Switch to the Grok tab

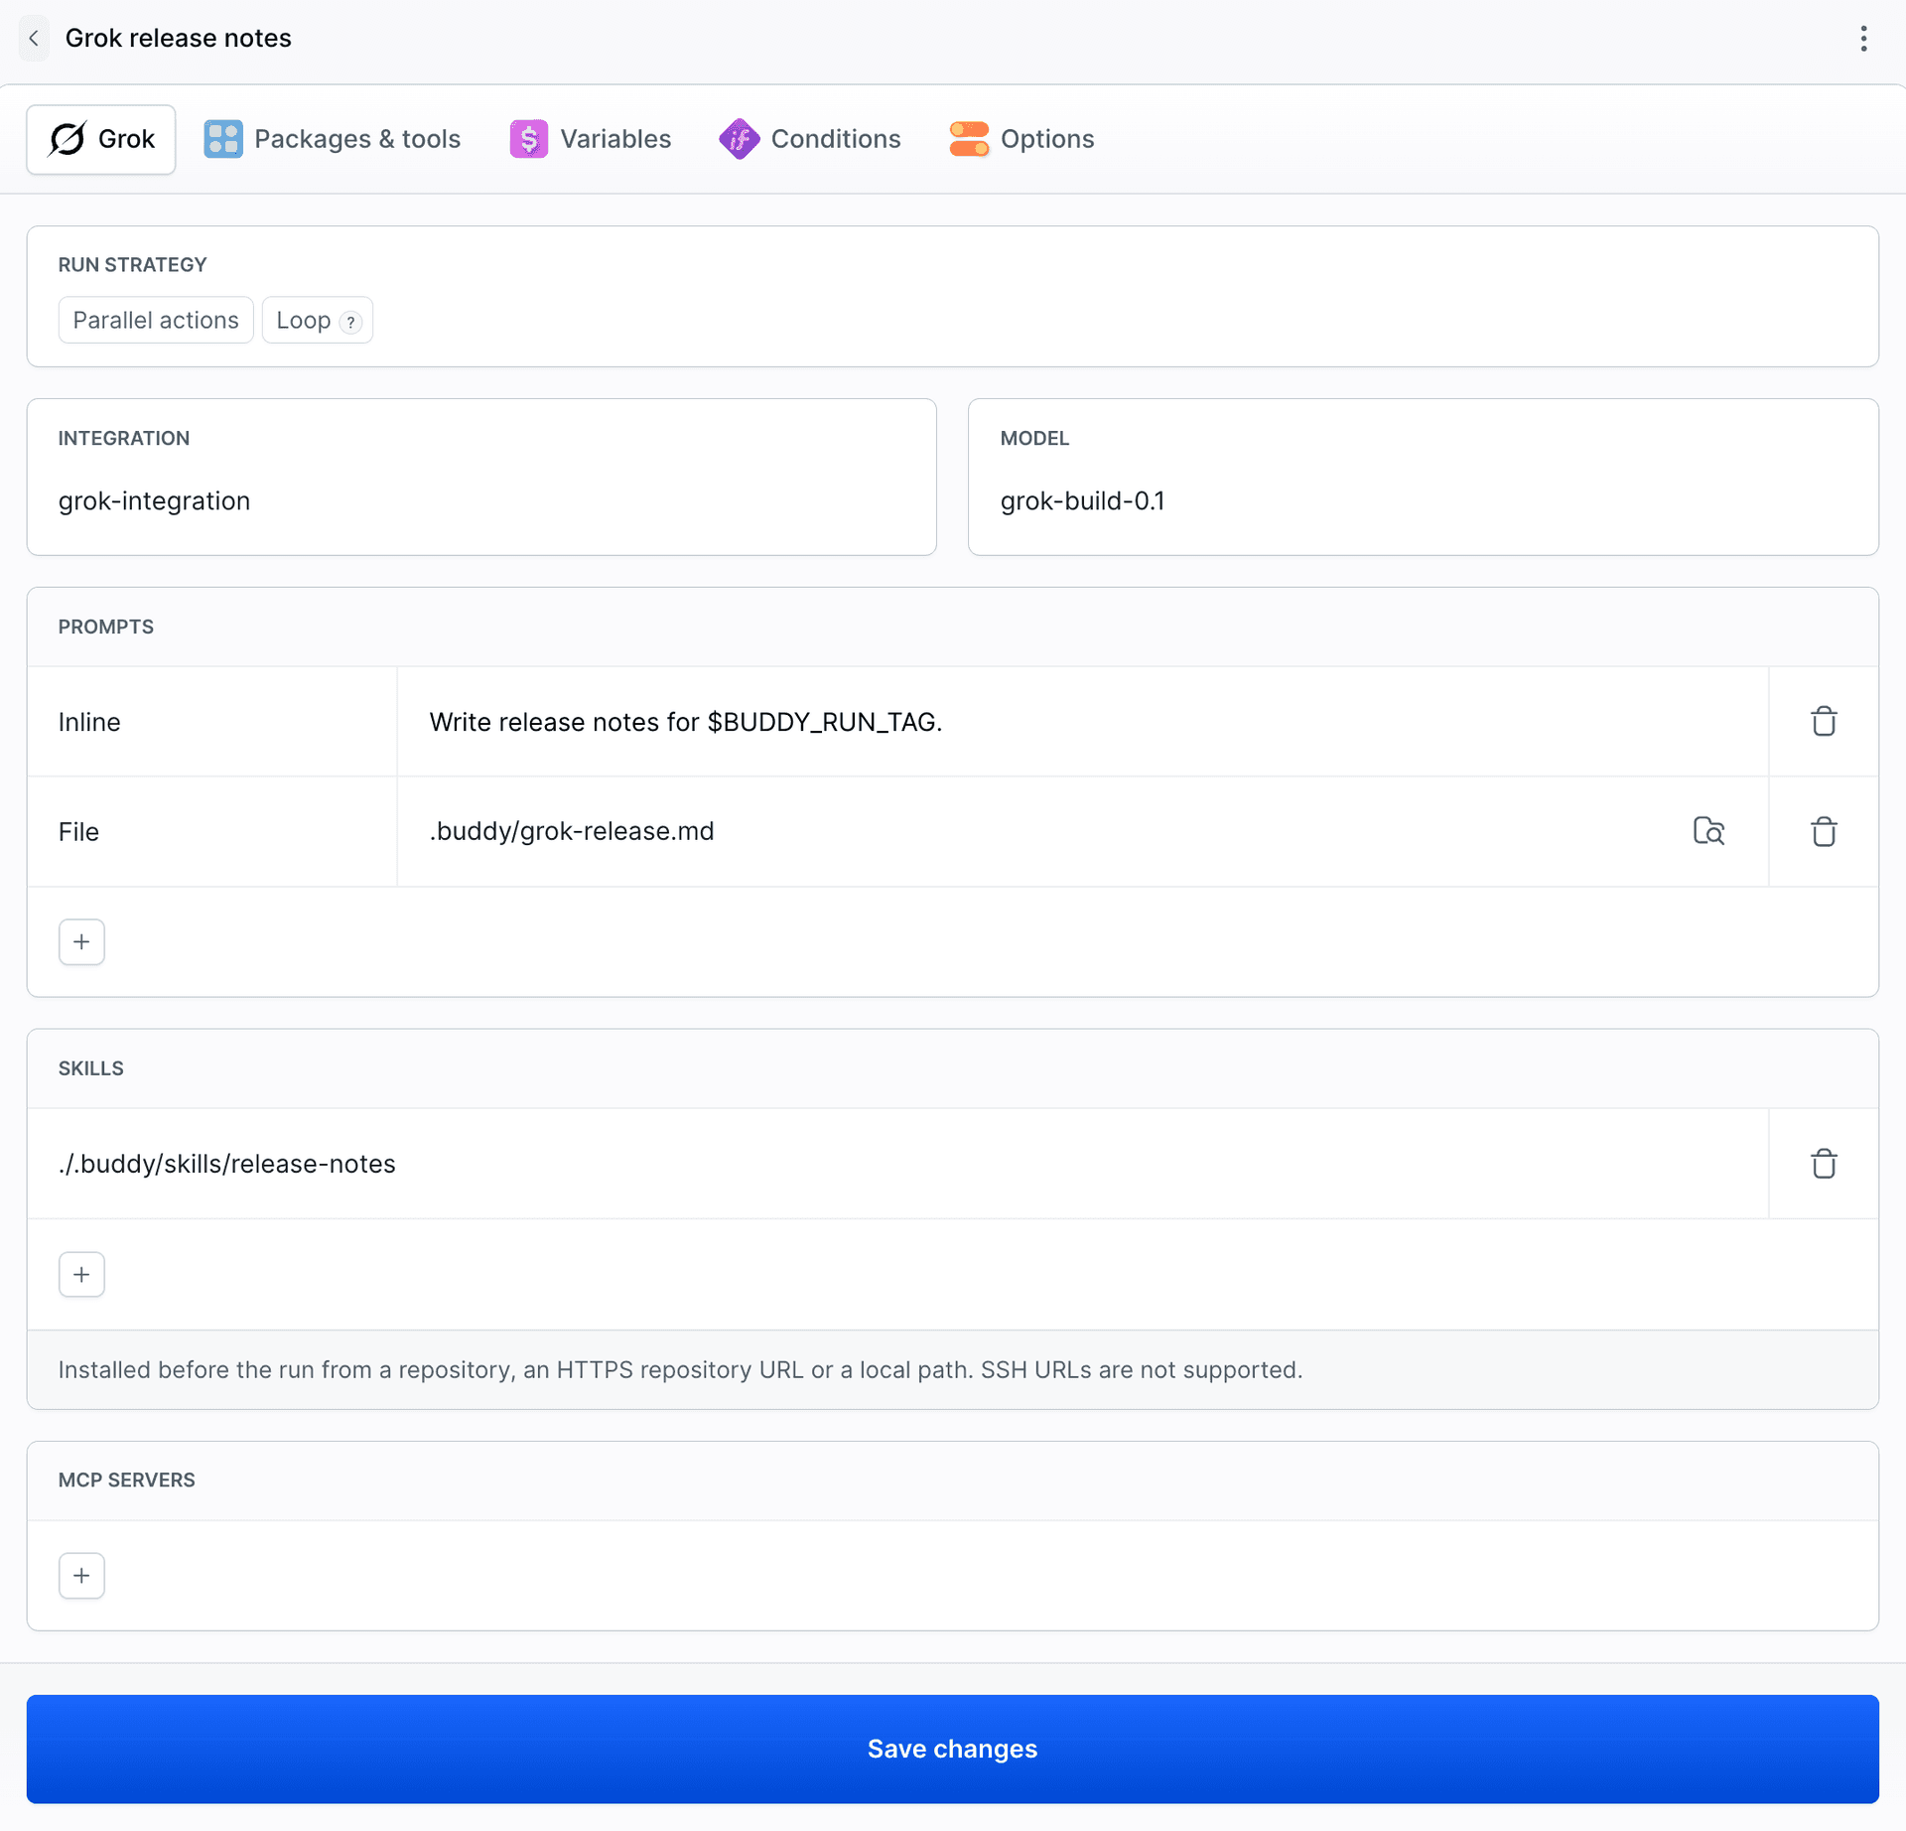[101, 139]
